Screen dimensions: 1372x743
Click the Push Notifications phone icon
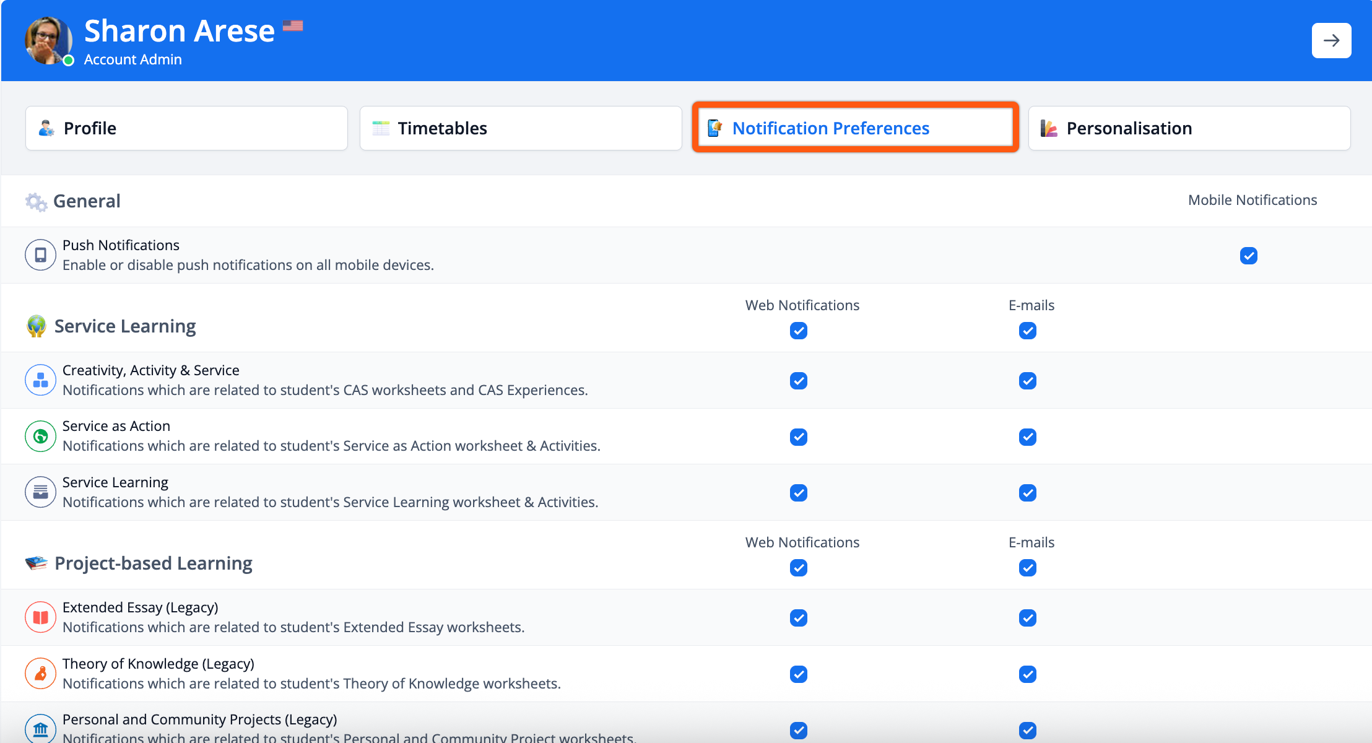click(40, 255)
